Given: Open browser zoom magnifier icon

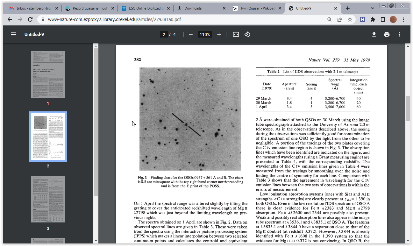Looking at the screenshot, I should (x=330, y=19).
